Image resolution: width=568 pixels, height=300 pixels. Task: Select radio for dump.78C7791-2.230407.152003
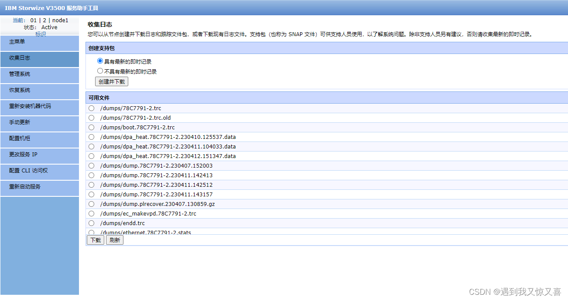click(91, 165)
